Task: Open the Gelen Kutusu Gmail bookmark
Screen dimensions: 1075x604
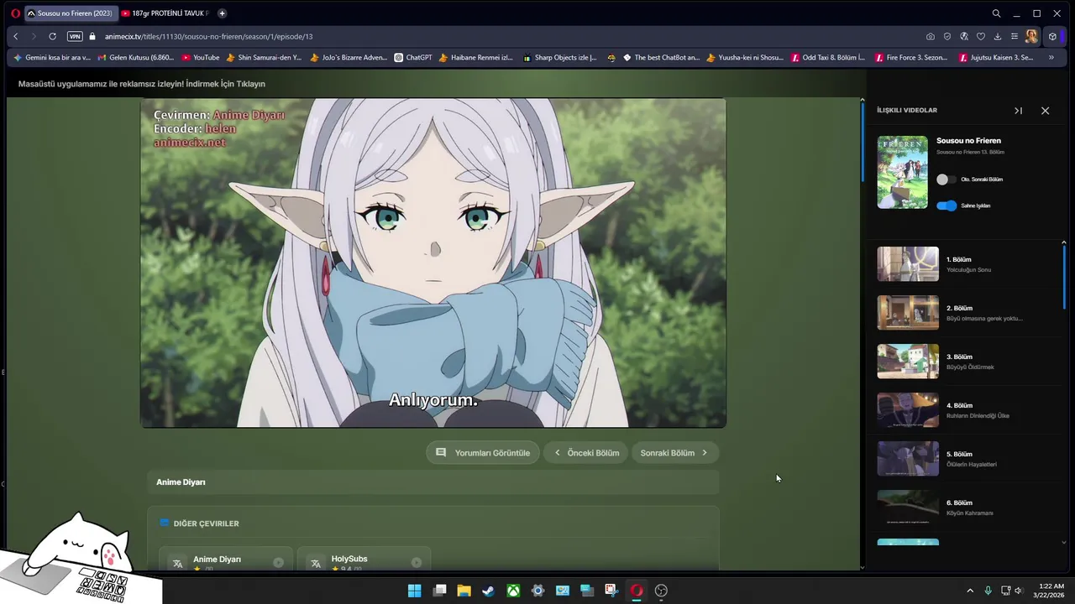Action: click(x=136, y=58)
